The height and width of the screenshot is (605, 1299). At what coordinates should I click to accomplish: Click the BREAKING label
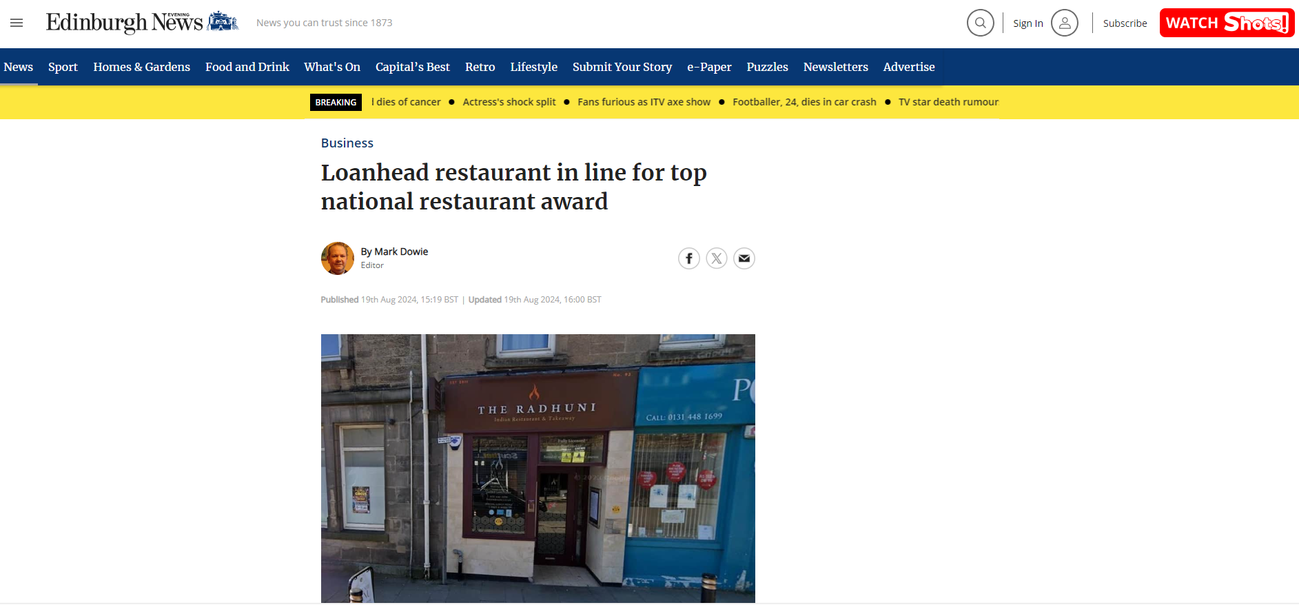[x=336, y=102]
